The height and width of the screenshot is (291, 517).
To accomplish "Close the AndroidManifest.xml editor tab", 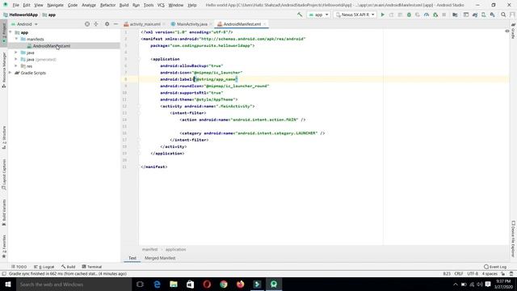I will coord(264,24).
